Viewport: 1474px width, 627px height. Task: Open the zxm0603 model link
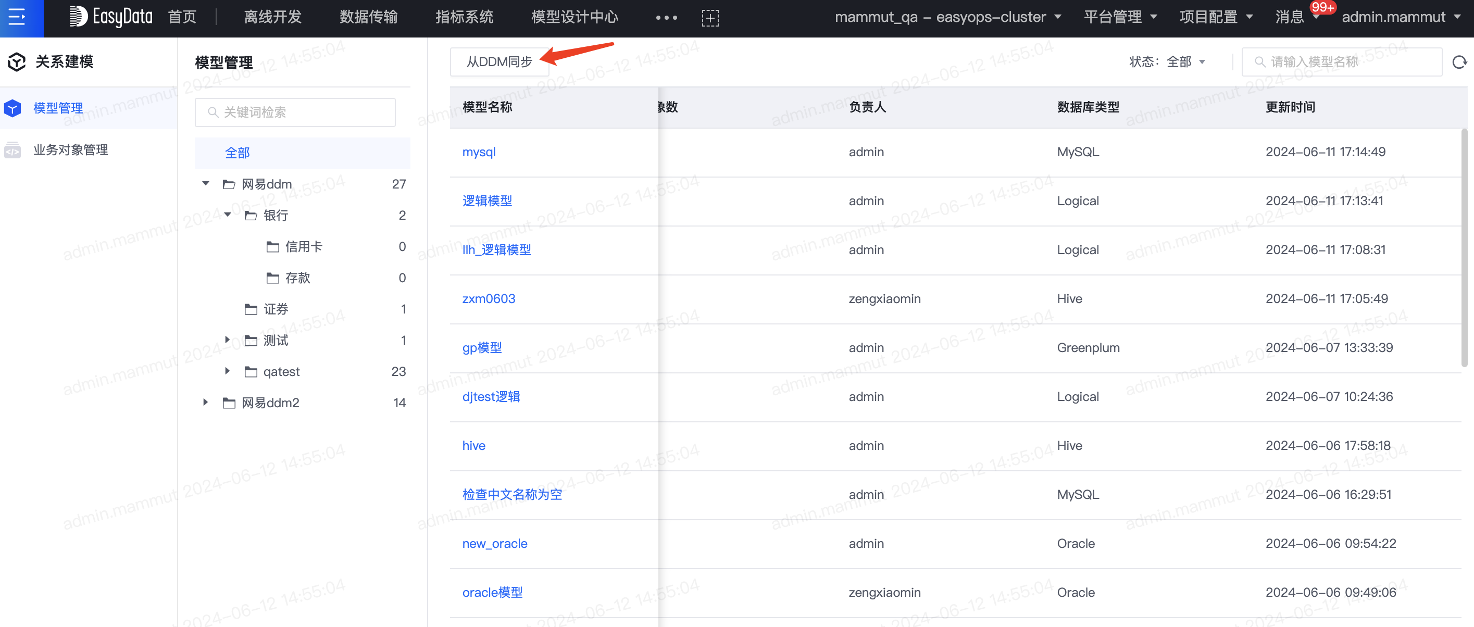489,298
